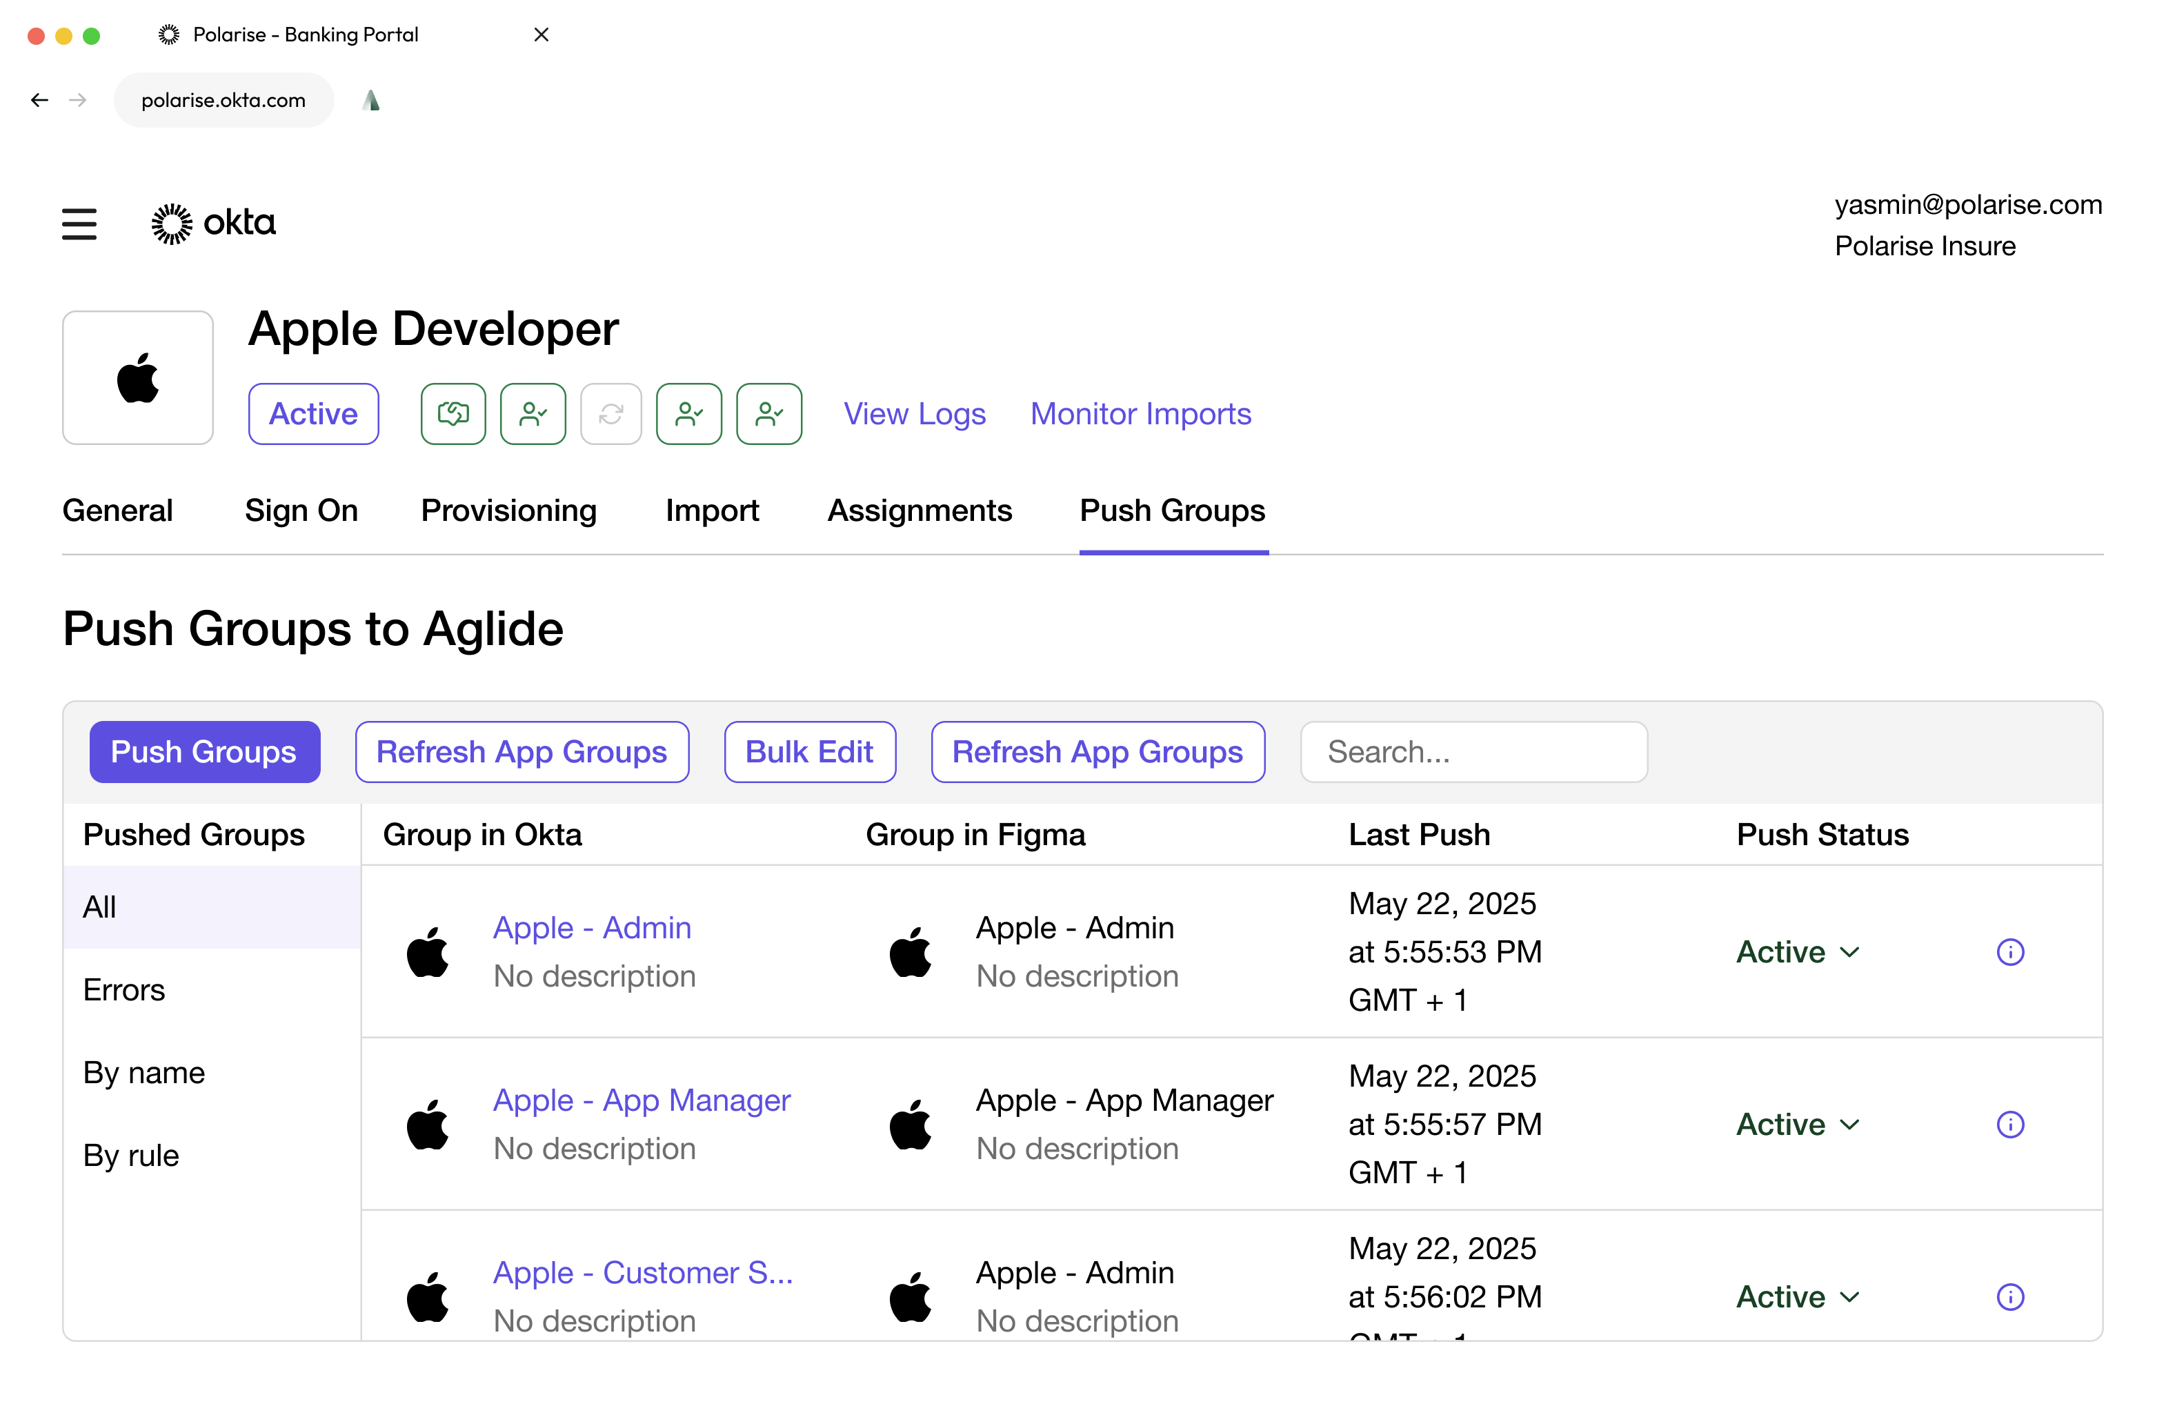Click Figma-column Apple icon in App Manager row

(x=910, y=1125)
